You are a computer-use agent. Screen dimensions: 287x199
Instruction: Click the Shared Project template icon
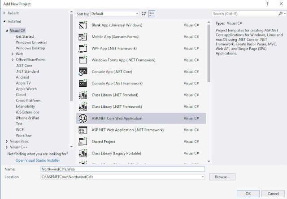pyautogui.click(x=83, y=142)
